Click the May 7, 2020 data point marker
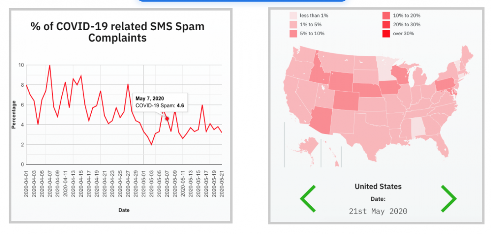Image resolution: width=491 pixels, height=234 pixels. pyautogui.click(x=167, y=119)
